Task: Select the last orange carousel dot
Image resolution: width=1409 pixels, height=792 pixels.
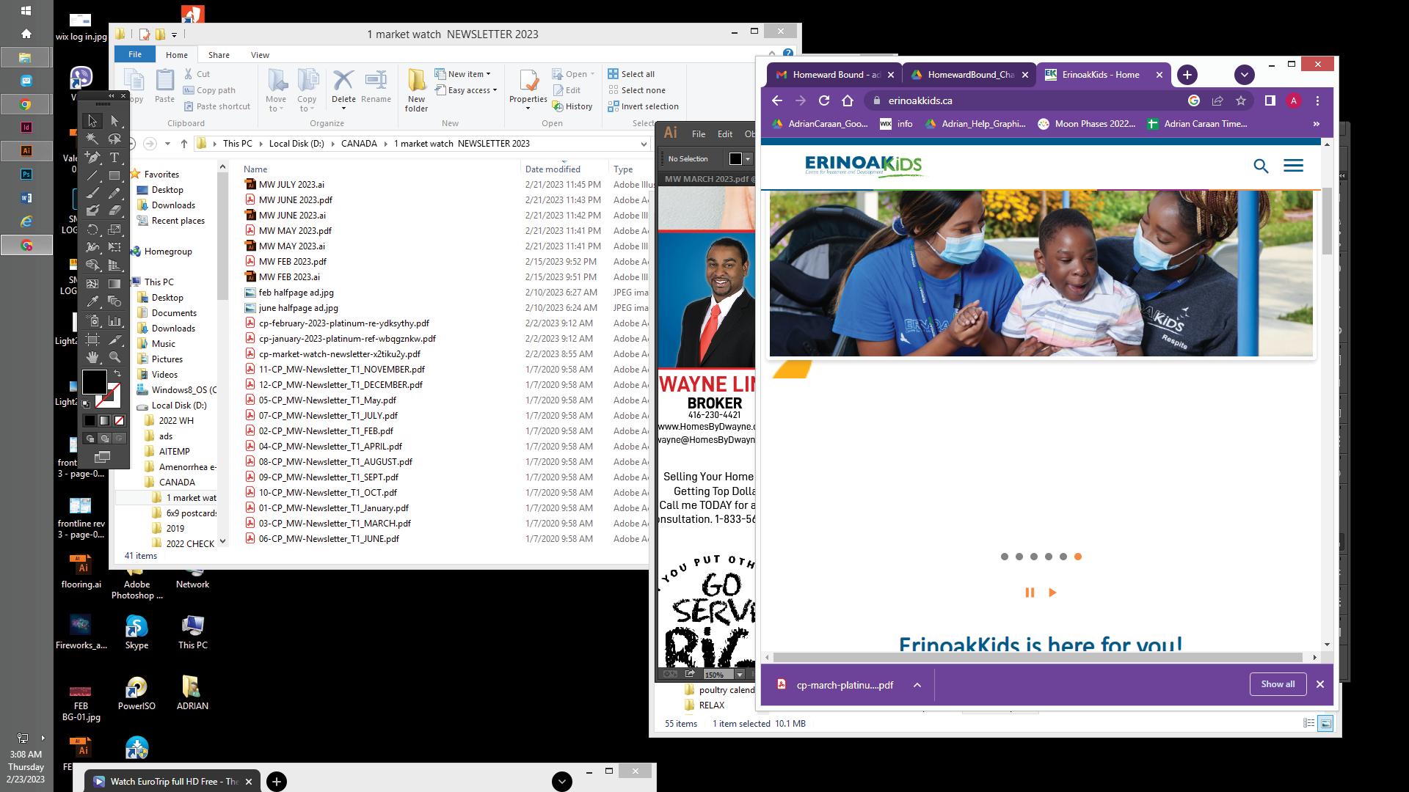Action: [x=1078, y=557]
